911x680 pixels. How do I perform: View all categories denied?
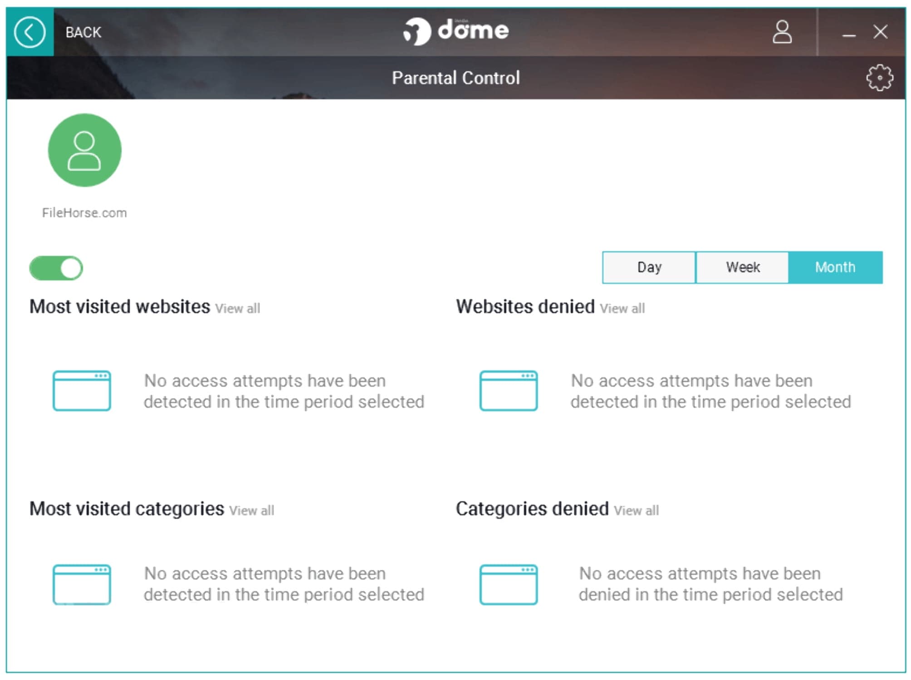636,511
